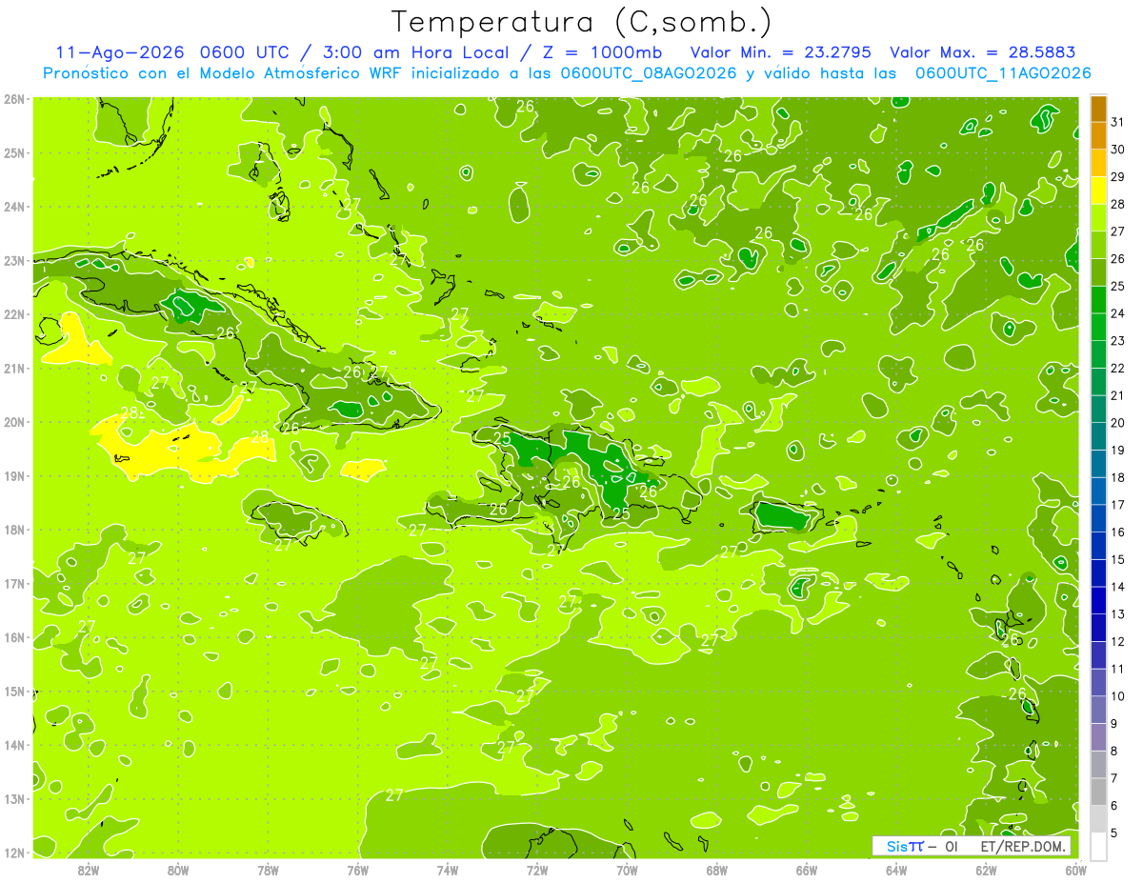Click the gray swatch between 6 and 7
Image resolution: width=1143 pixels, height=883 pixels.
[x=1098, y=792]
